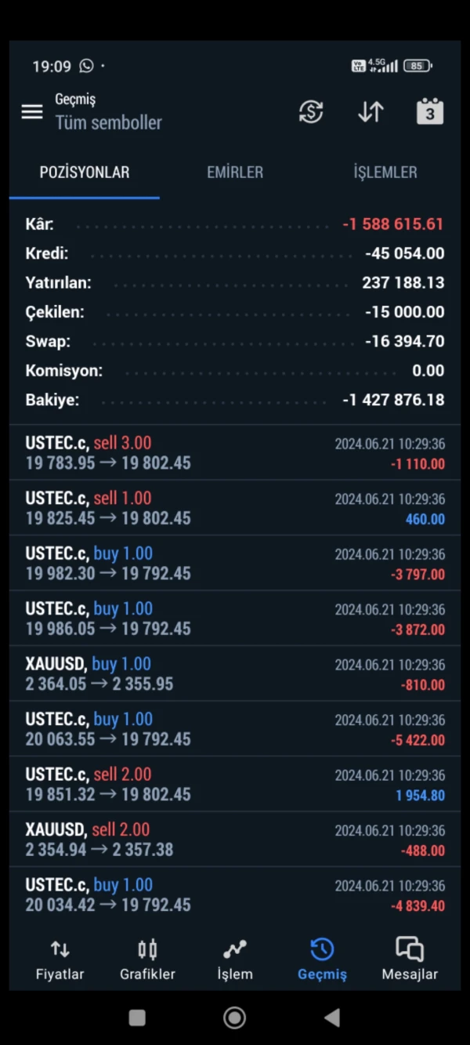Expand XAUUSD buy 1.00 position details
The width and height of the screenshot is (470, 1045).
click(235, 674)
